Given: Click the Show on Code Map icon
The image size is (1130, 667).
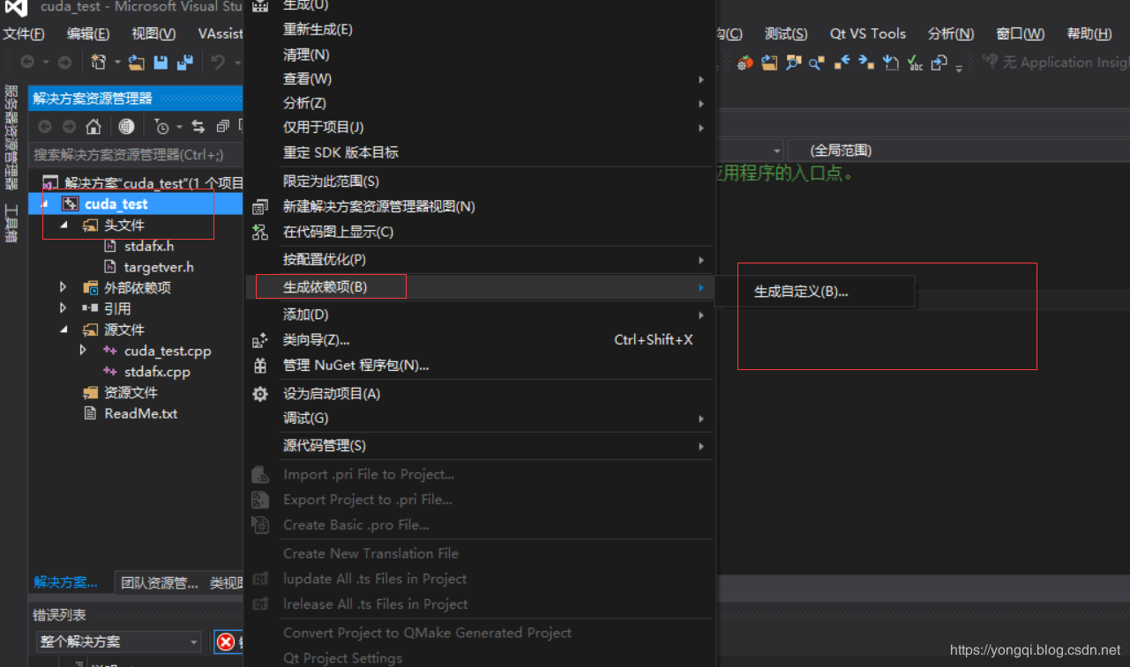Looking at the screenshot, I should [x=260, y=232].
